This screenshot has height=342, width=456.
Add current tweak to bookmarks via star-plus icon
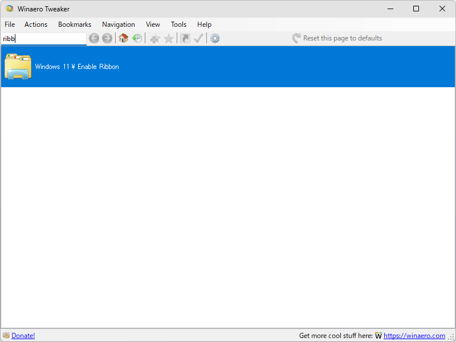pos(155,38)
